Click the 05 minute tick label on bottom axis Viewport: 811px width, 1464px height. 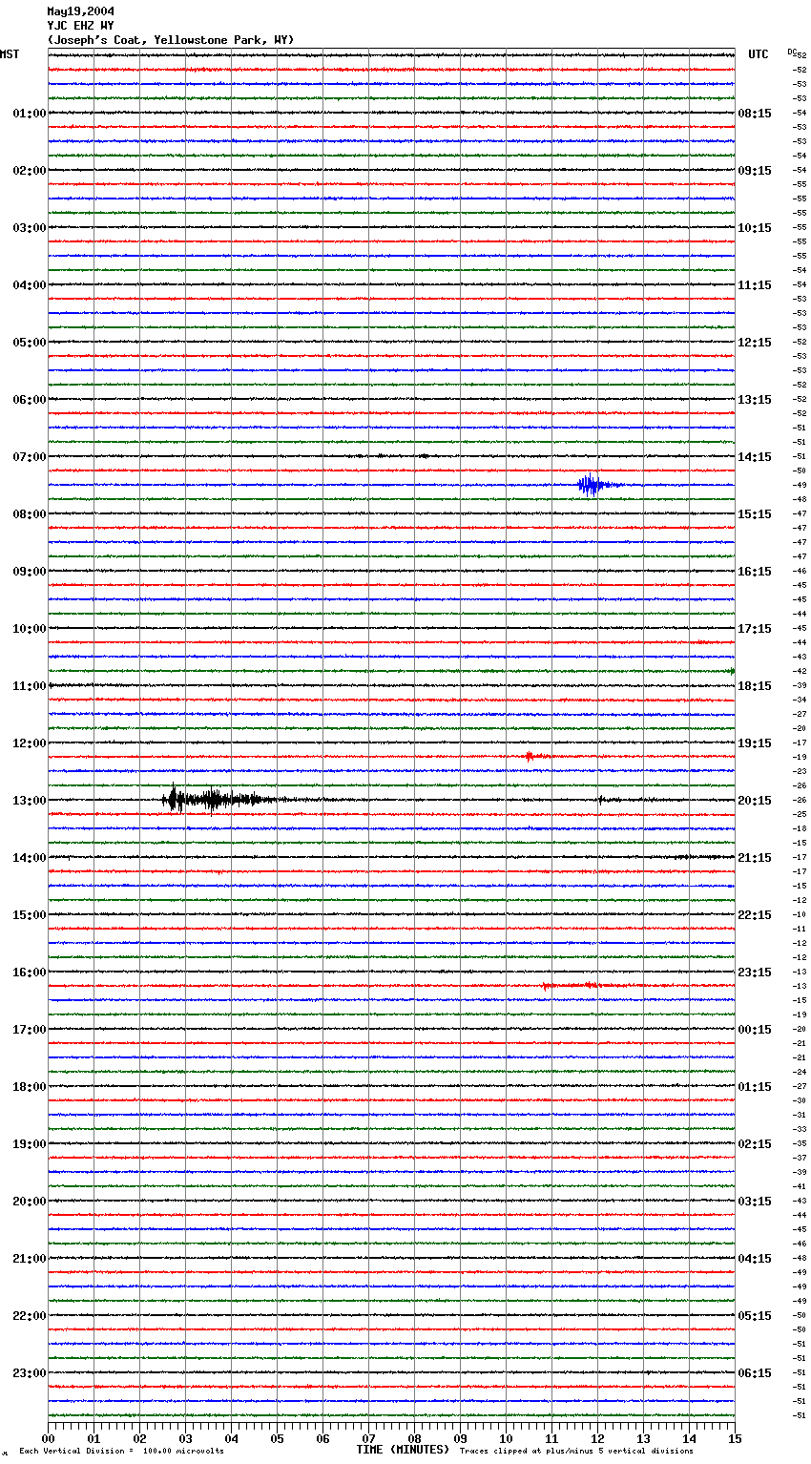tap(277, 1439)
